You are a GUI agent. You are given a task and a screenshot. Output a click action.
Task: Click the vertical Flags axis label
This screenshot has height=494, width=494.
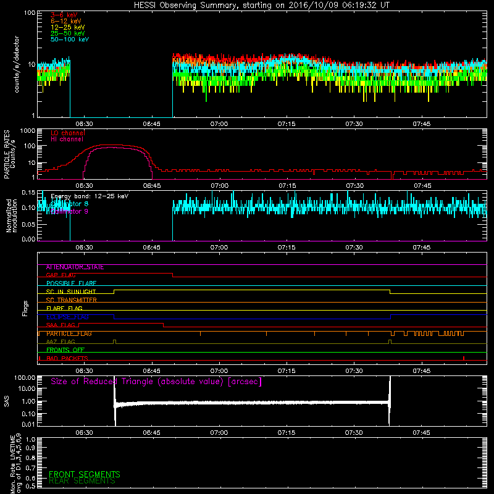(x=25, y=308)
